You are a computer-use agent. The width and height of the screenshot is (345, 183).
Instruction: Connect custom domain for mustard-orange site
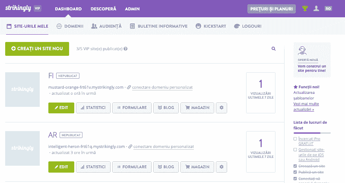pos(162,87)
